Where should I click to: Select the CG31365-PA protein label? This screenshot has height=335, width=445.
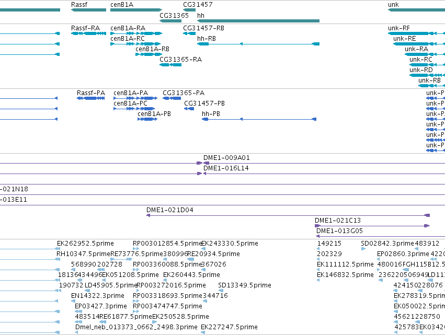[184, 94]
